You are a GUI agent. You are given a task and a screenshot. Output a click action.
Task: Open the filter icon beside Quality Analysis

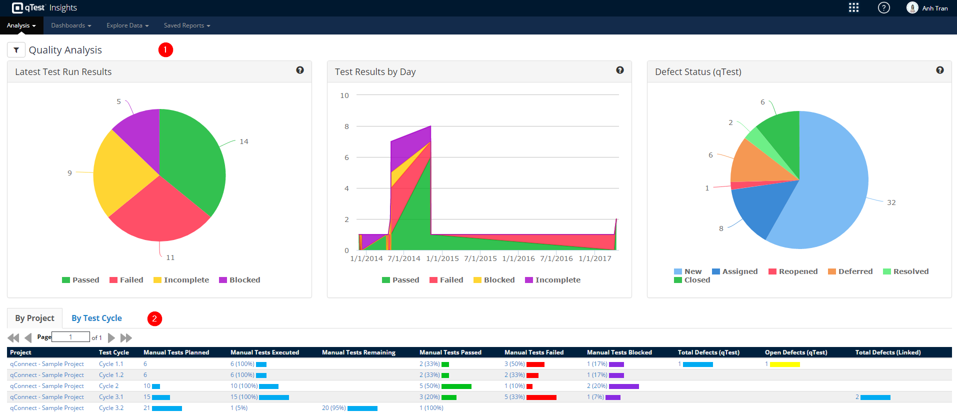point(16,50)
